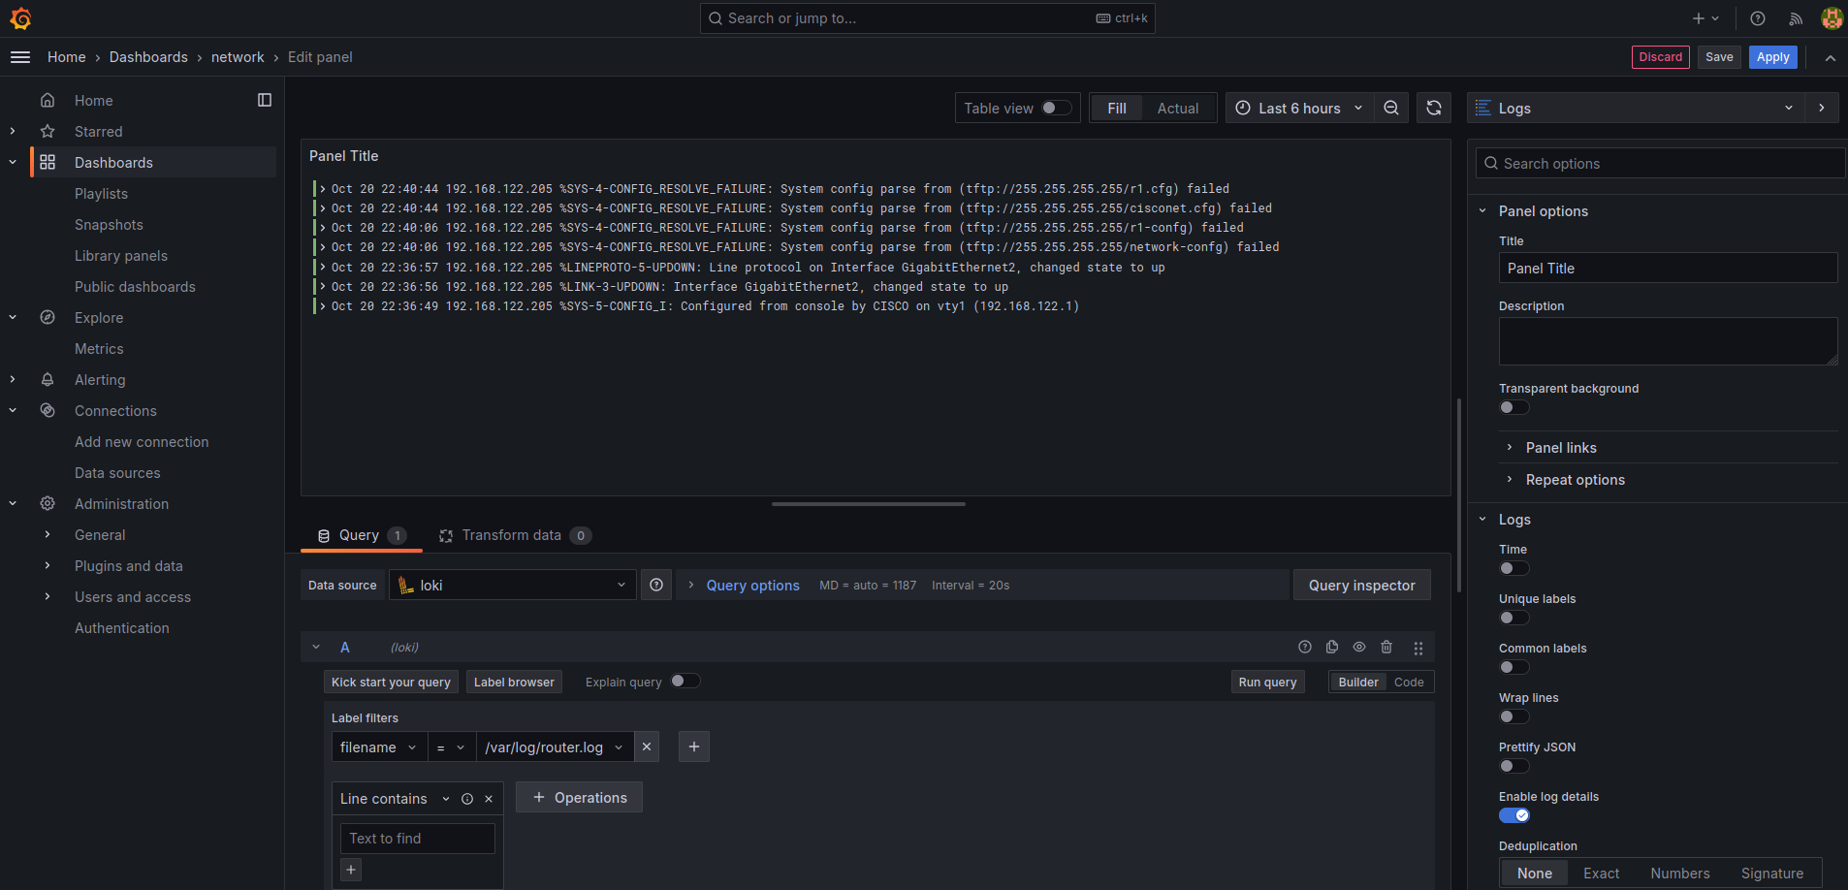Enable Wrap lines switch
Image resolution: width=1848 pixels, height=890 pixels.
1513,716
